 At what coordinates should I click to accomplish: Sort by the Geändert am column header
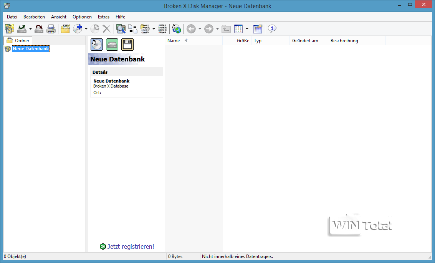click(x=309, y=41)
